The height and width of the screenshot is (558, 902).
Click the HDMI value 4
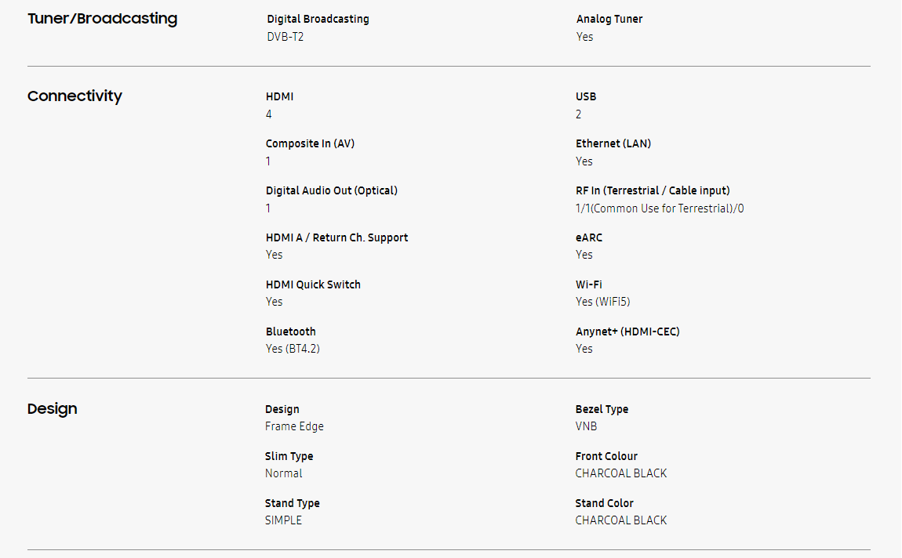point(269,114)
